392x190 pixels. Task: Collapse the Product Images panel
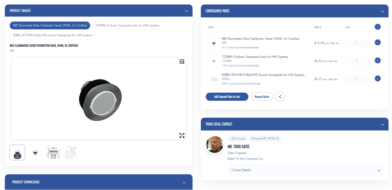pyautogui.click(x=186, y=11)
